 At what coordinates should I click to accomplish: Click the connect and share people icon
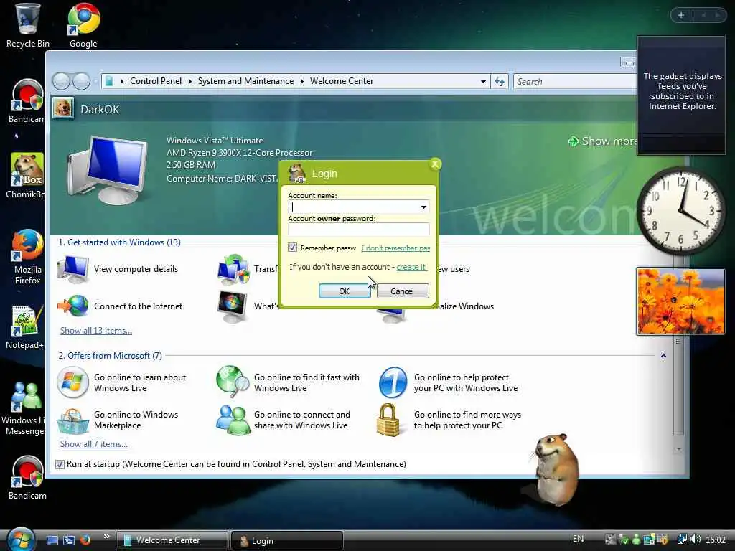click(x=233, y=420)
